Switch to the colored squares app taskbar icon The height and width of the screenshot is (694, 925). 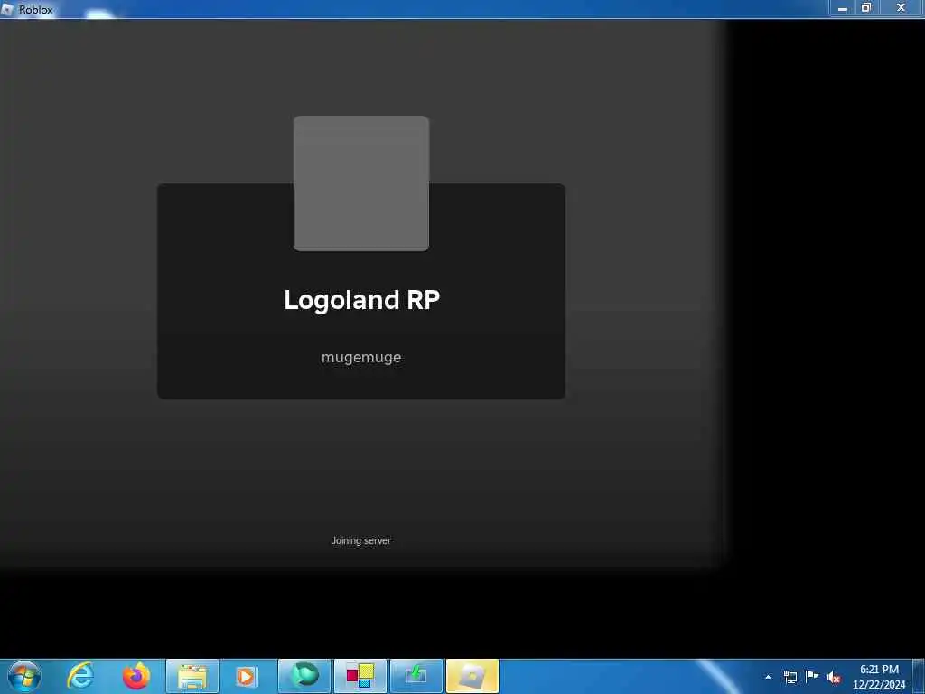pyautogui.click(x=360, y=676)
